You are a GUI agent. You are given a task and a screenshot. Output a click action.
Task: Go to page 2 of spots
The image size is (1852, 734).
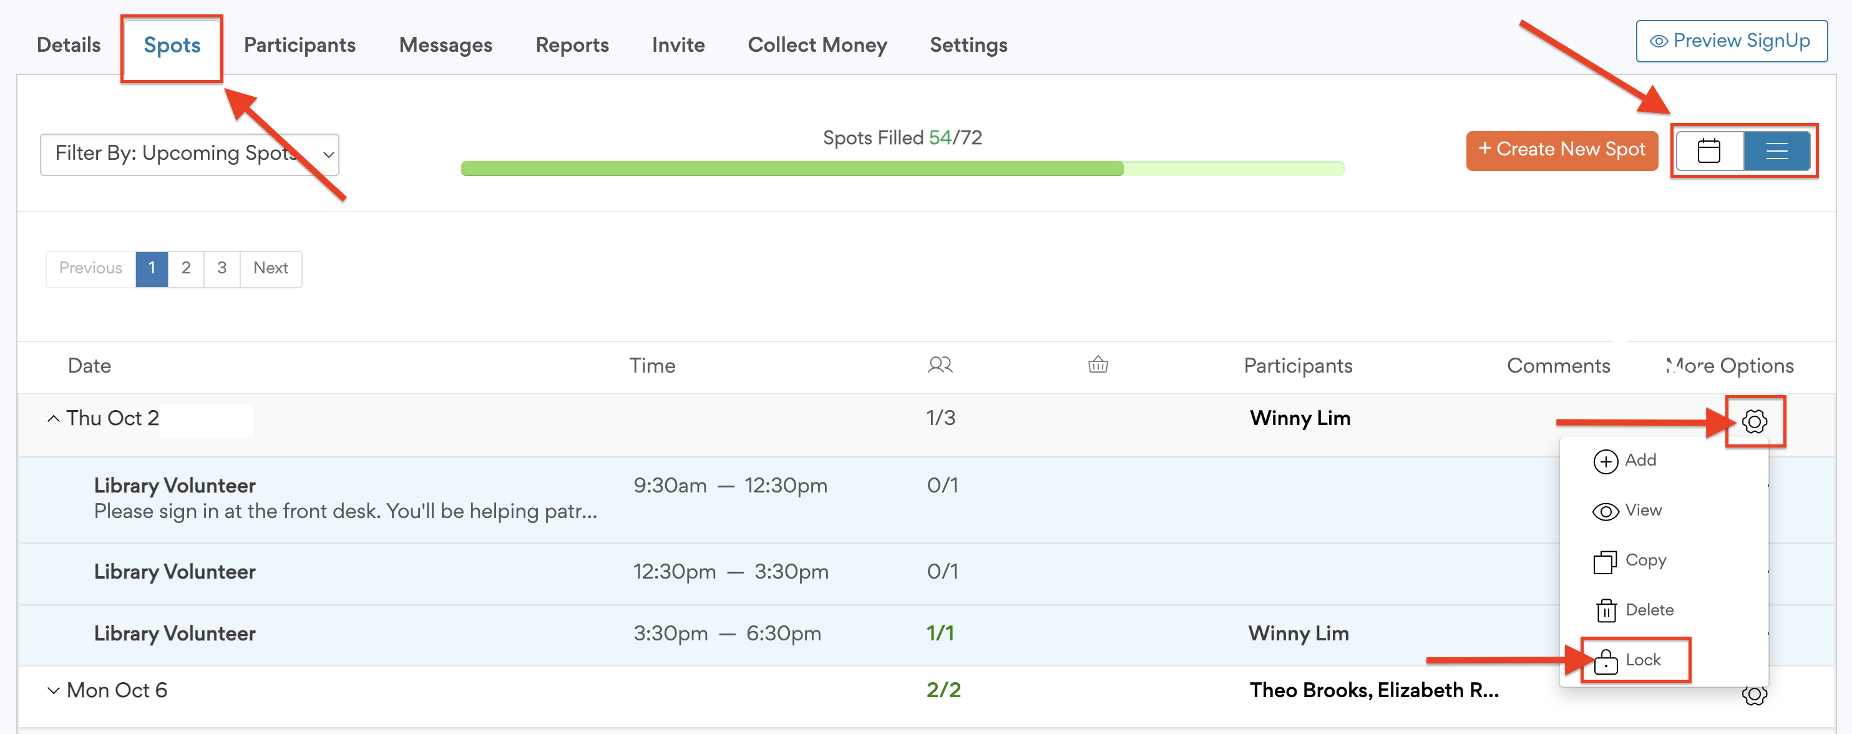click(185, 268)
